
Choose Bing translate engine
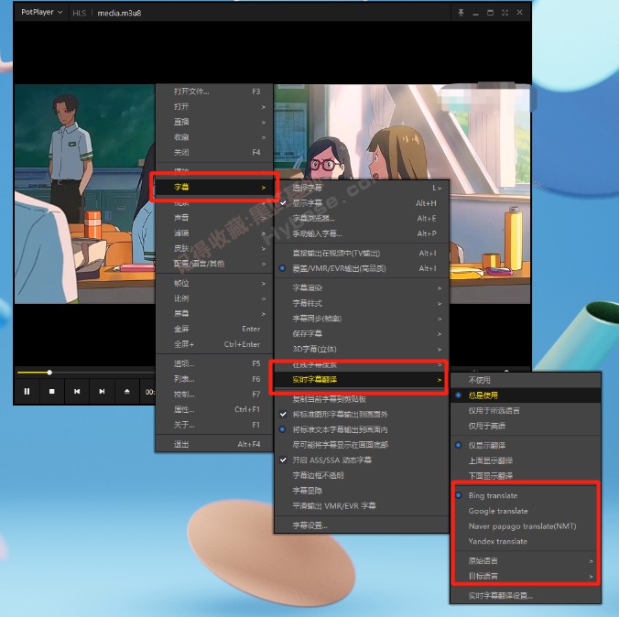(x=526, y=495)
